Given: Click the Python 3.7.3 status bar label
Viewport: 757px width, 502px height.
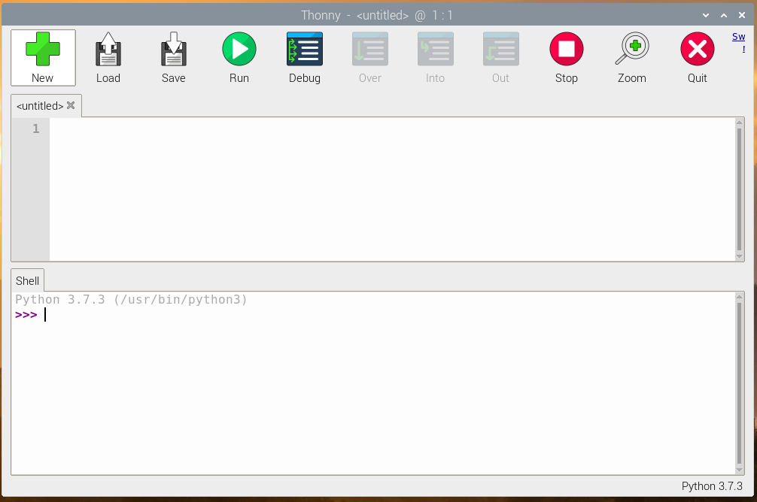Looking at the screenshot, I should tap(712, 486).
